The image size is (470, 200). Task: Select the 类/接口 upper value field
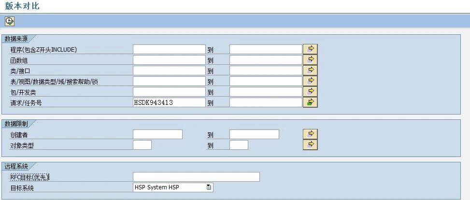[266, 71]
